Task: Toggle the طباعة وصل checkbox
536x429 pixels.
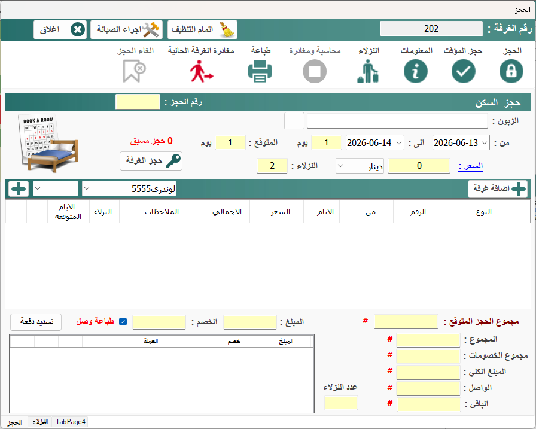Action: tap(123, 322)
